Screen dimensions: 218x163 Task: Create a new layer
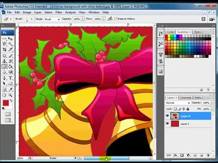(201, 155)
